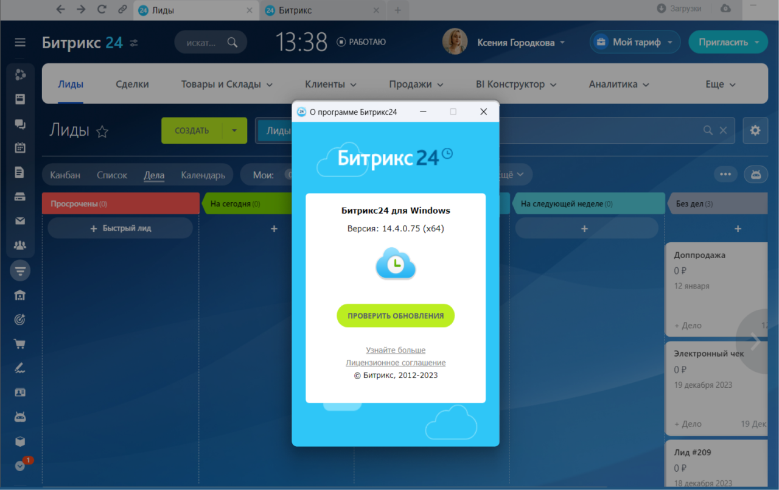
Task: Open the Узнайте больше link
Action: [396, 350]
